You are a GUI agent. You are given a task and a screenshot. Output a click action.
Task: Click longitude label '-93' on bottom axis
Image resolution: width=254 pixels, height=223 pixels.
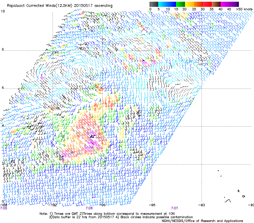tap(202, 205)
